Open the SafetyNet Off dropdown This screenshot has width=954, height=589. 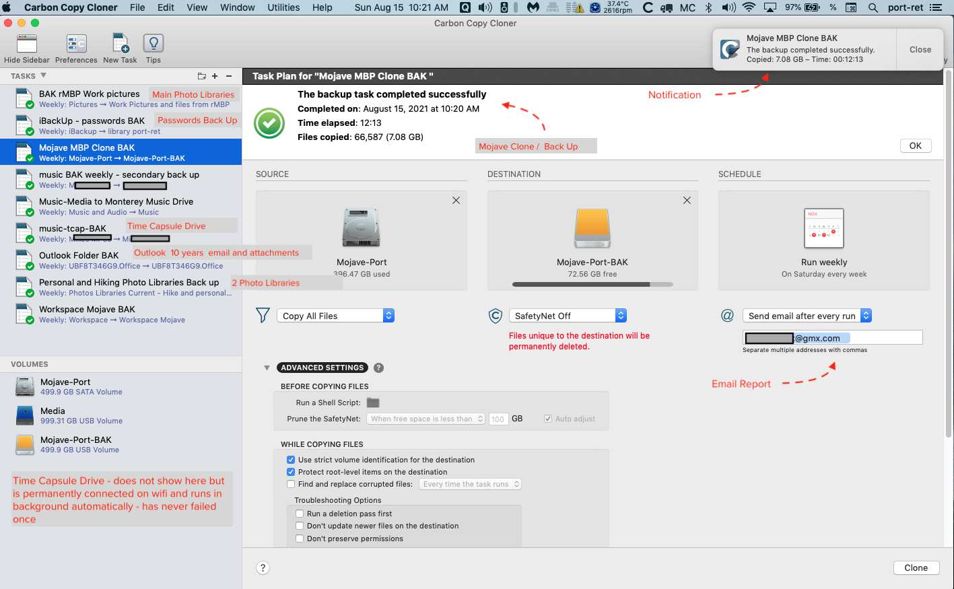tap(568, 316)
